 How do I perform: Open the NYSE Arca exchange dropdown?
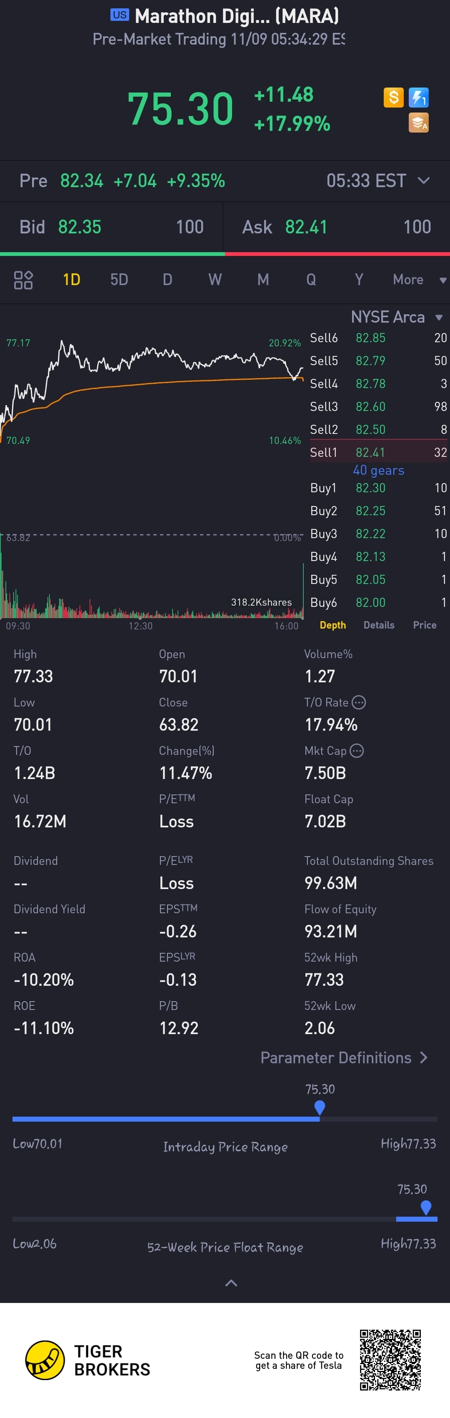[397, 317]
